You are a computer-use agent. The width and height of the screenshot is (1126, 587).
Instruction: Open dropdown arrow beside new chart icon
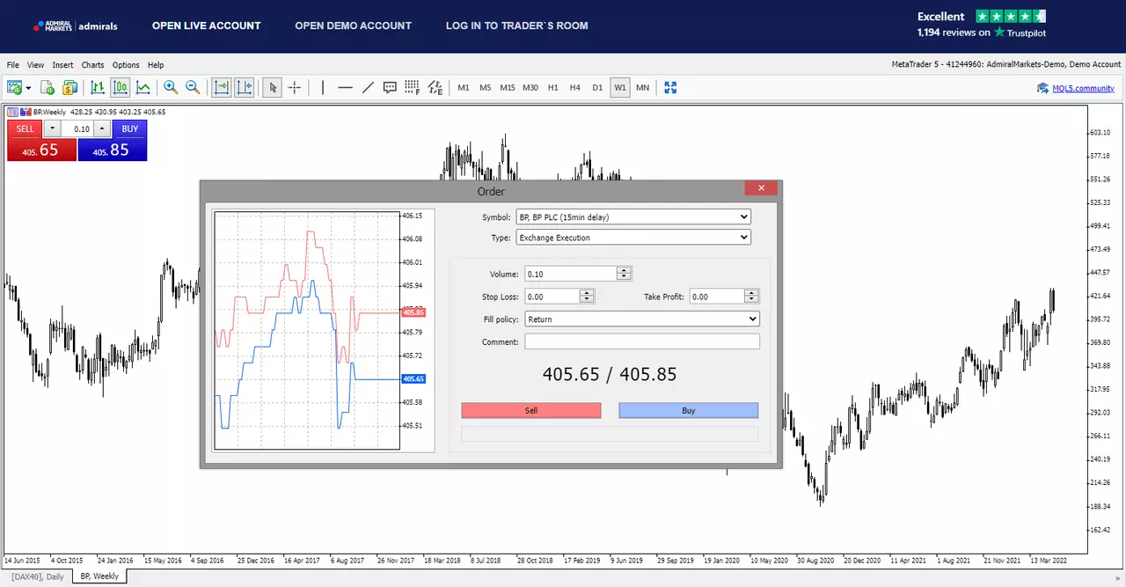[x=29, y=88]
